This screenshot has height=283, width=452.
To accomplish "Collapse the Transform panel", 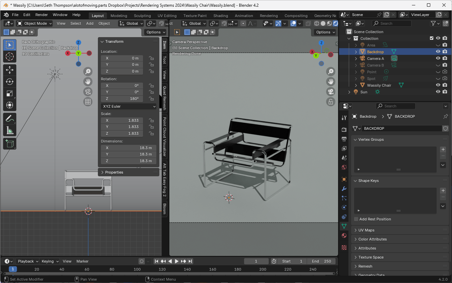I will coord(102,41).
